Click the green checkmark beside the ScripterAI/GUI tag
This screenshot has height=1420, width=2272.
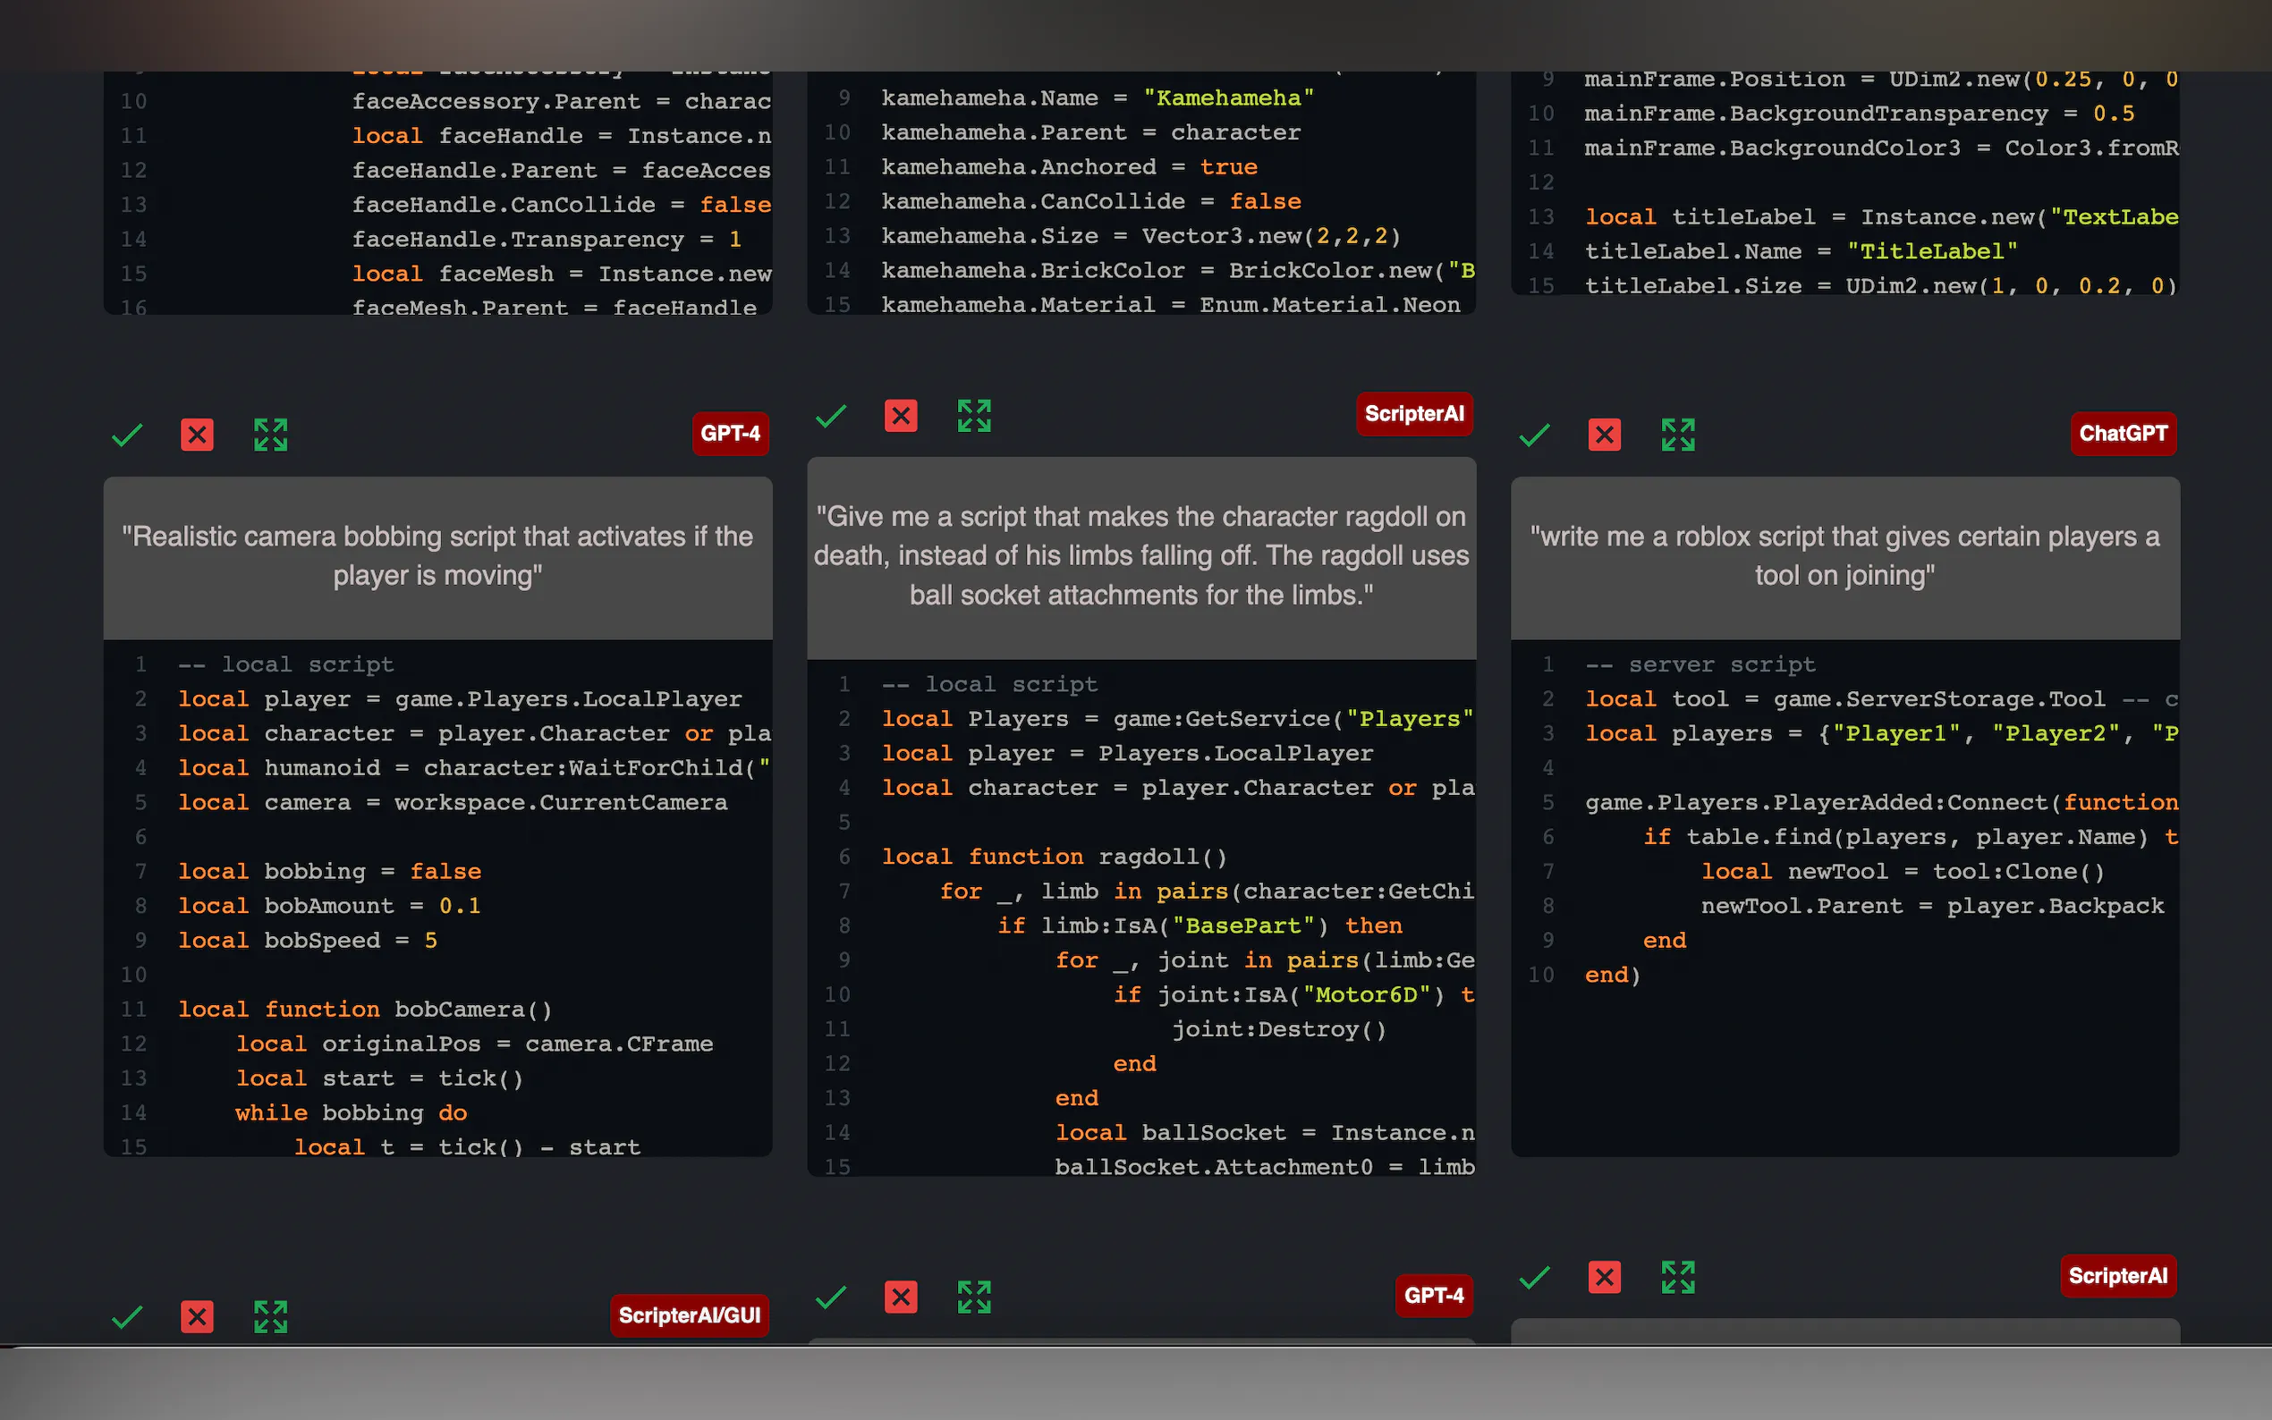(x=127, y=1316)
